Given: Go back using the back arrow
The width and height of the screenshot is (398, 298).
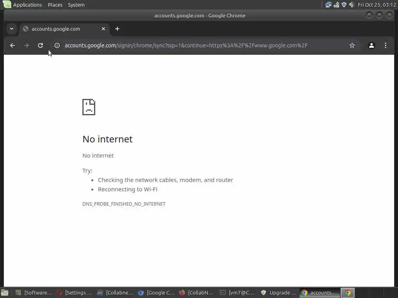Looking at the screenshot, I should [x=12, y=45].
